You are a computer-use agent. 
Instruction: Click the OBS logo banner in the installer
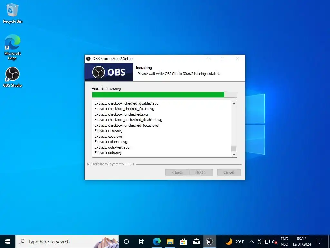click(109, 72)
